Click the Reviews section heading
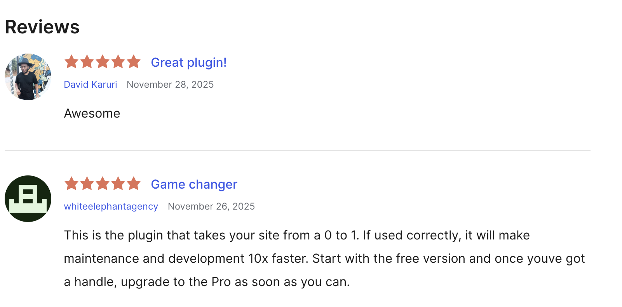 [42, 27]
